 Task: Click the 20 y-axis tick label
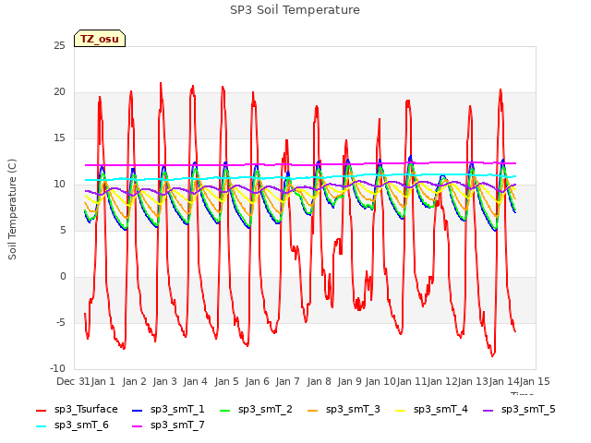pos(59,92)
